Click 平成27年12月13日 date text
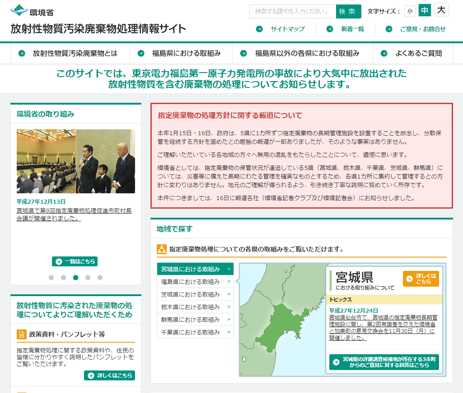 [41, 201]
